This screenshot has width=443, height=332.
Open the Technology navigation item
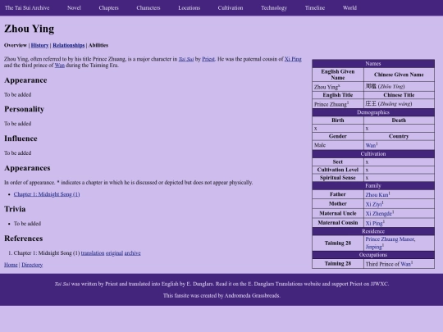tap(274, 8)
